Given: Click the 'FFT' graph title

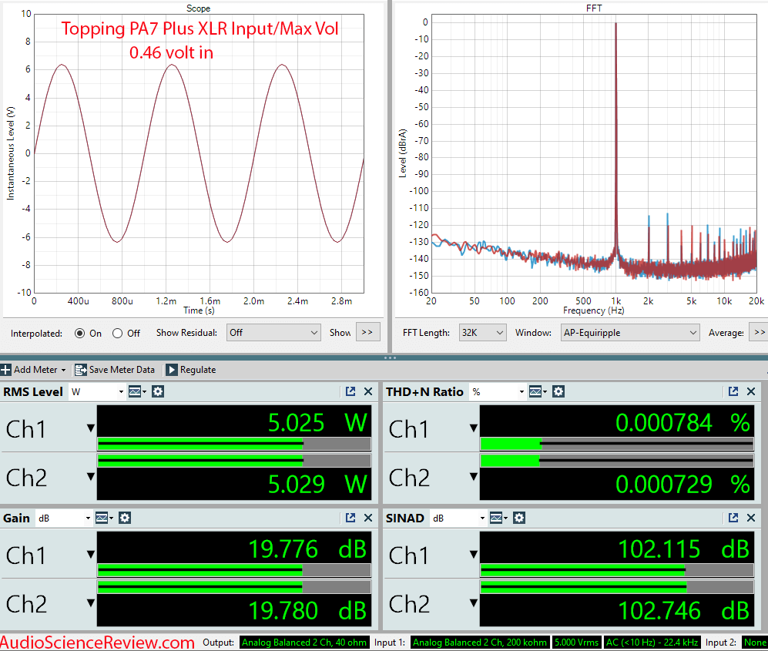Looking at the screenshot, I should tap(594, 8).
